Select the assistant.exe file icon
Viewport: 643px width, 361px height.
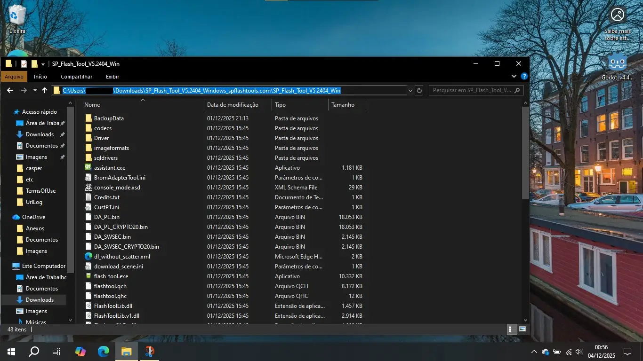point(88,168)
